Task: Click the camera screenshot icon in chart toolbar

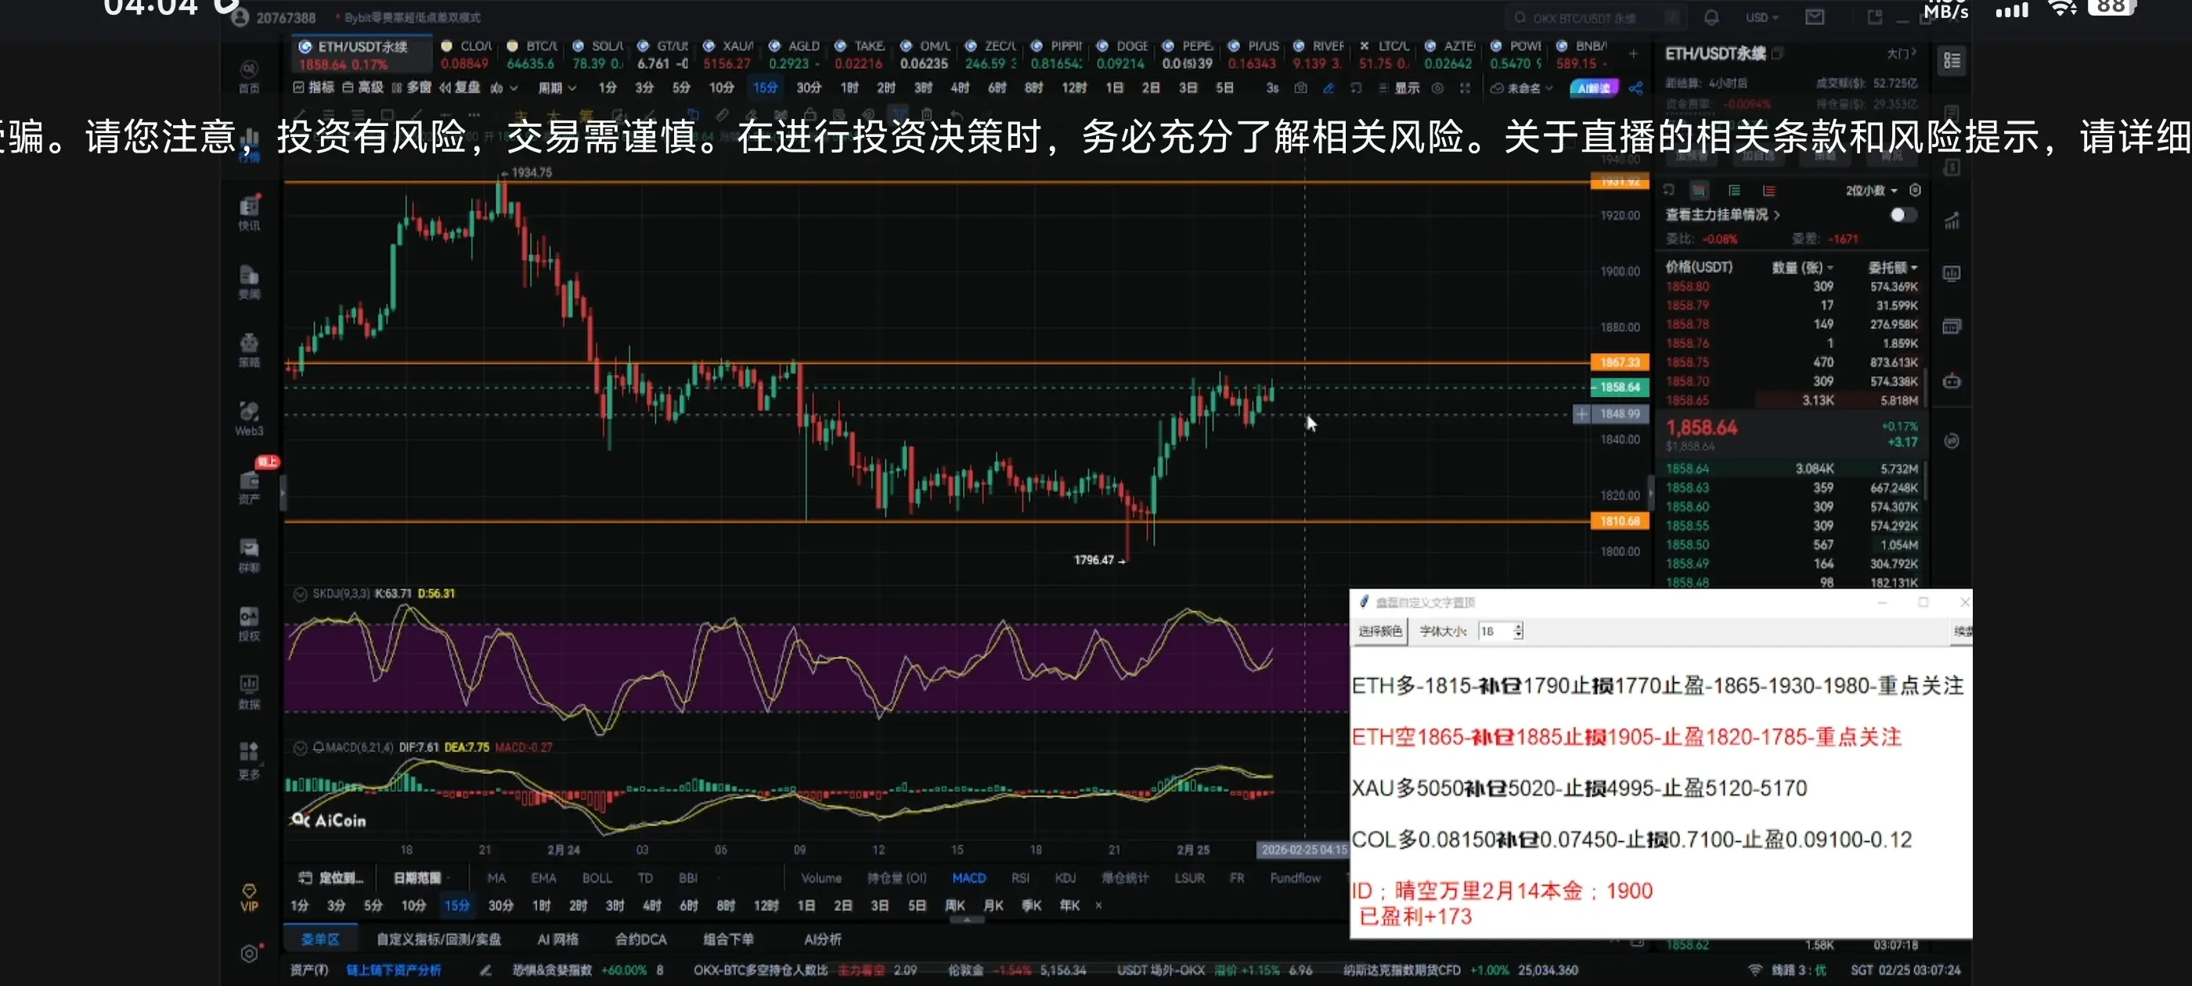Action: [1300, 88]
